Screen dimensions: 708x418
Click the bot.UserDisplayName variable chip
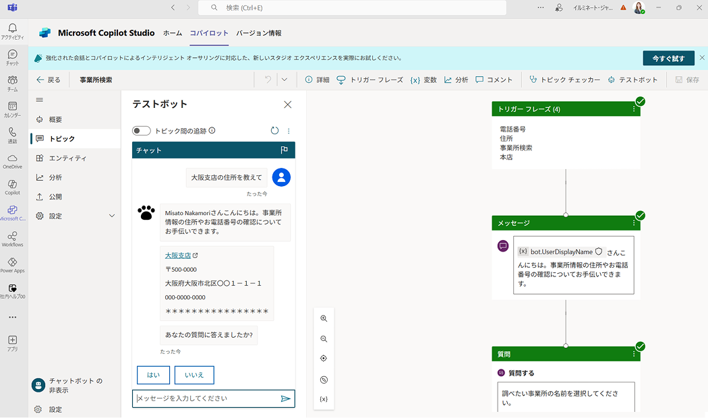point(560,251)
